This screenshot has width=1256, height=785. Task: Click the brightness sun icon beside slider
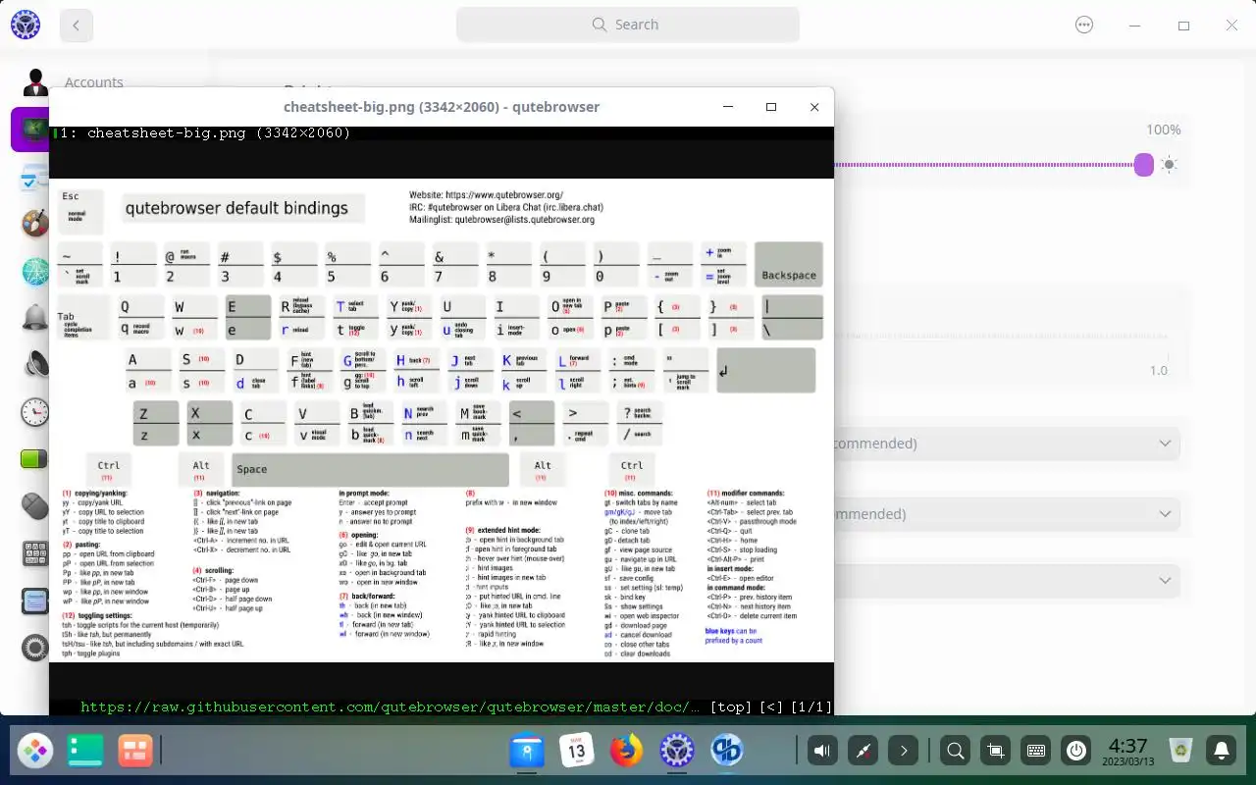click(1169, 165)
